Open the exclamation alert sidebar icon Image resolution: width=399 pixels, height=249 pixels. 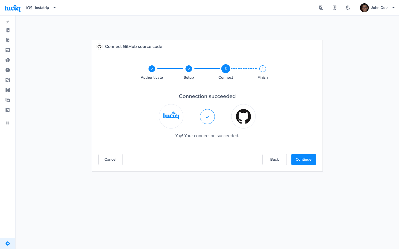pos(8,70)
